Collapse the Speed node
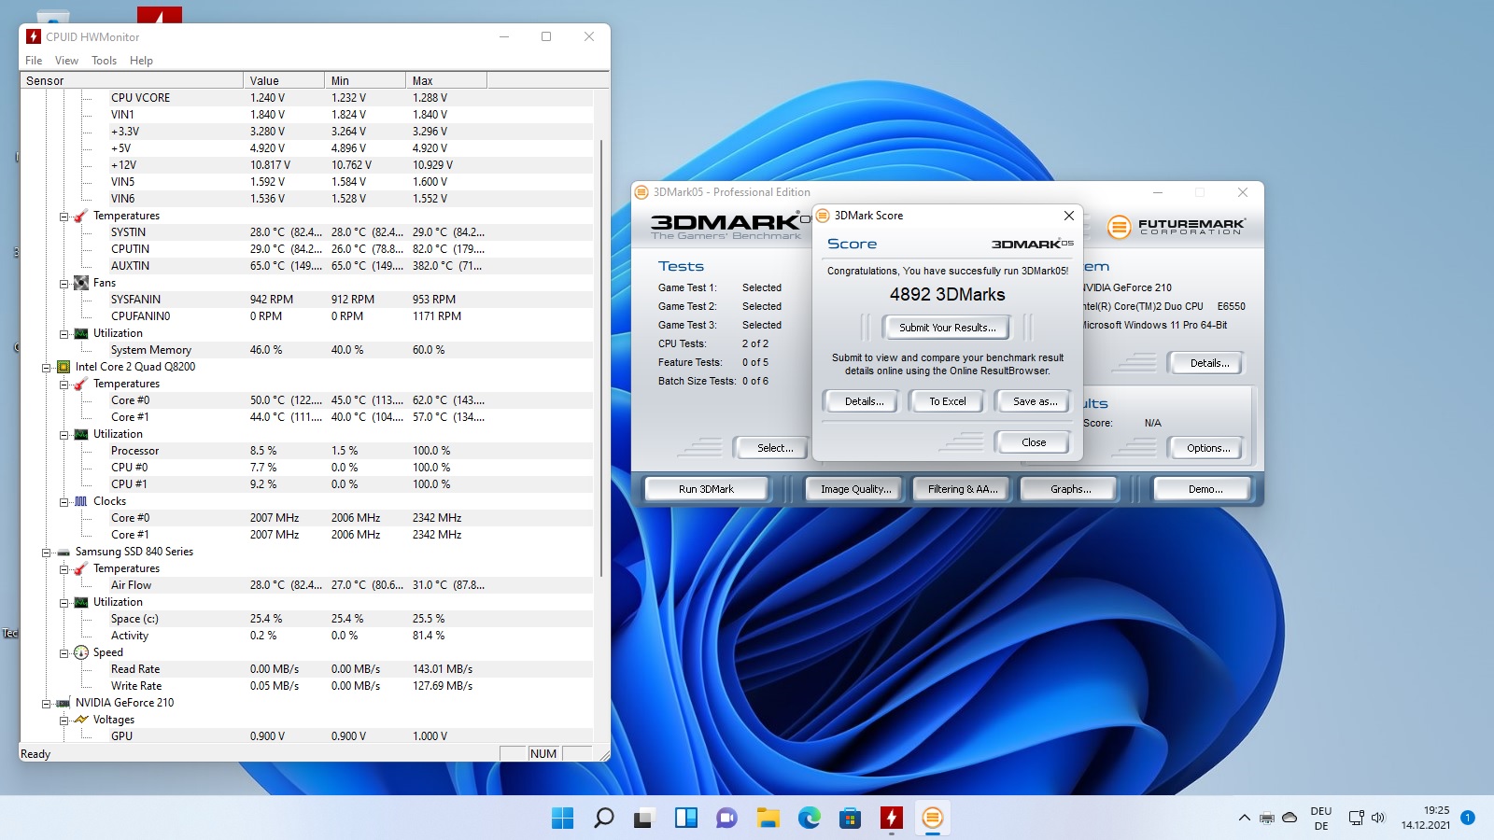 (x=63, y=652)
